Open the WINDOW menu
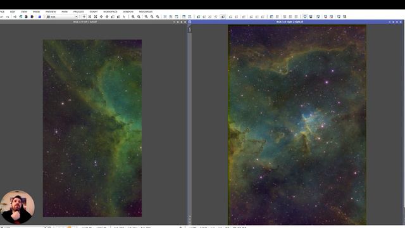Image resolution: width=405 pixels, height=228 pixels. (x=128, y=11)
